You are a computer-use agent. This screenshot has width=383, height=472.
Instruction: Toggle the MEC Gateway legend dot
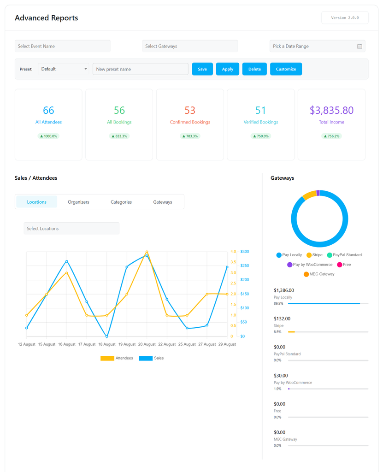[x=306, y=274]
